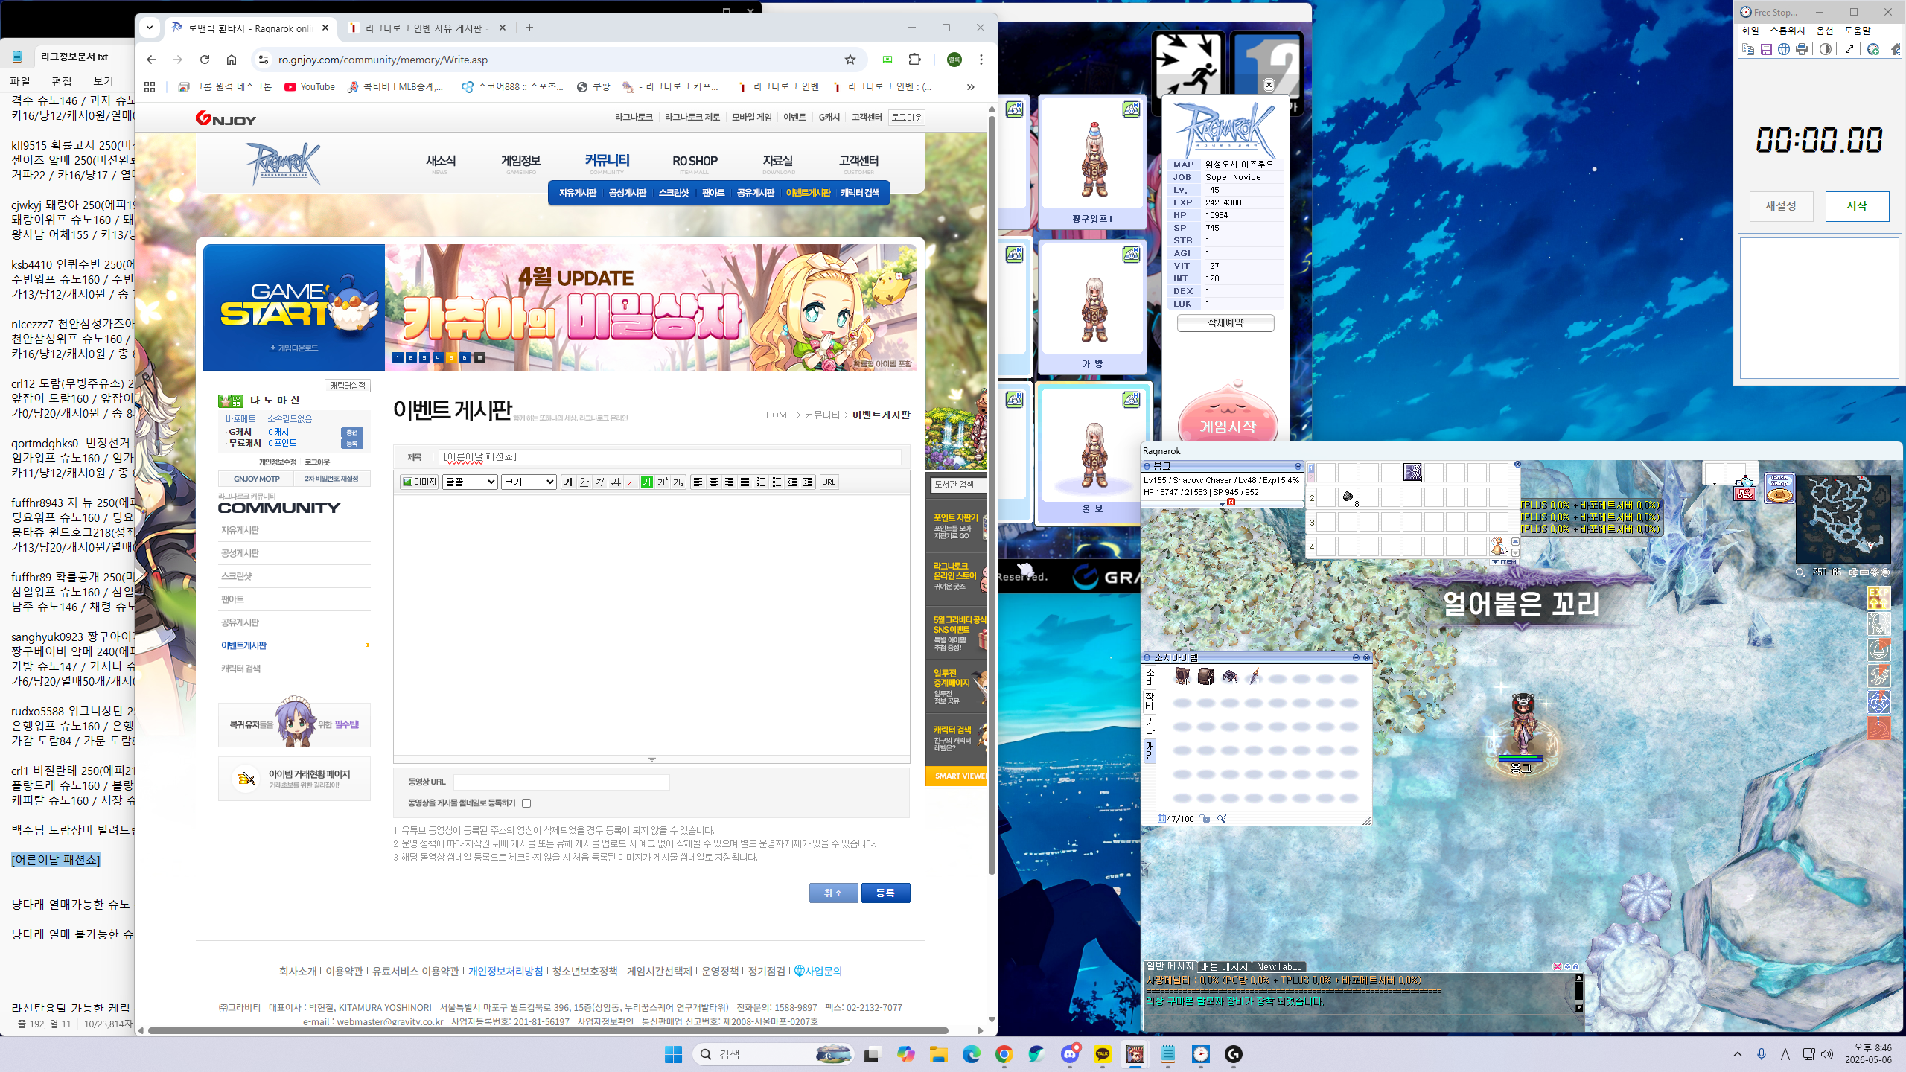Click the 시작 button in Free Stopwatch
This screenshot has width=1906, height=1072.
tap(1857, 206)
